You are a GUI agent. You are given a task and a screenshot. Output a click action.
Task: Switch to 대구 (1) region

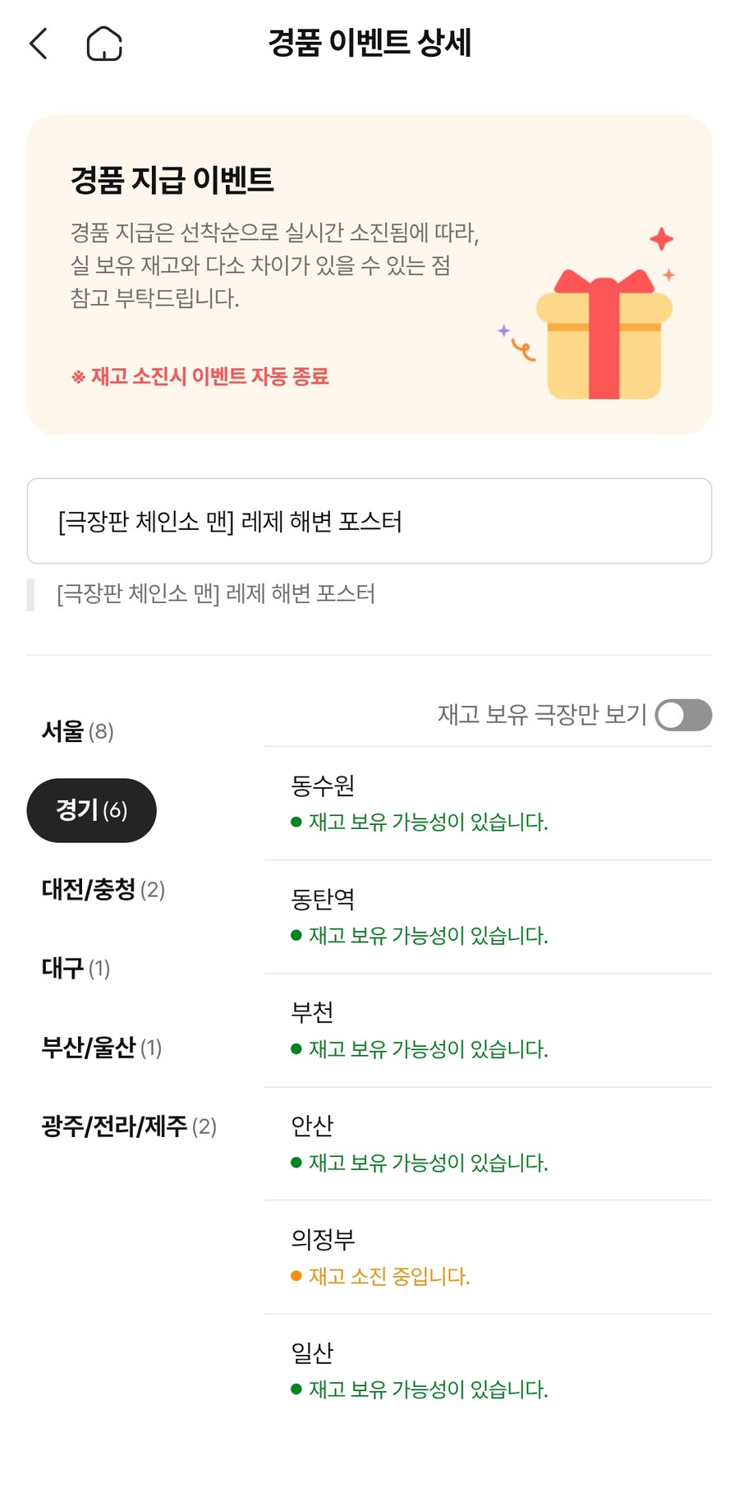click(76, 968)
